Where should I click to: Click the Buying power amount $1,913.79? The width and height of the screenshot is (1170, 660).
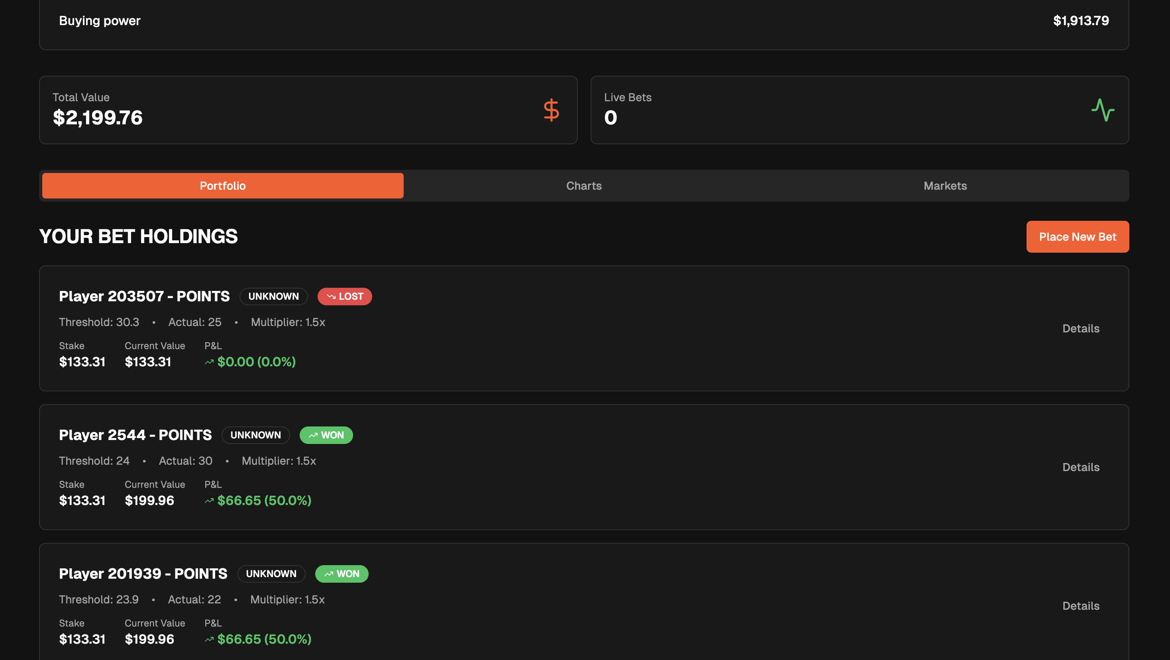click(1080, 20)
